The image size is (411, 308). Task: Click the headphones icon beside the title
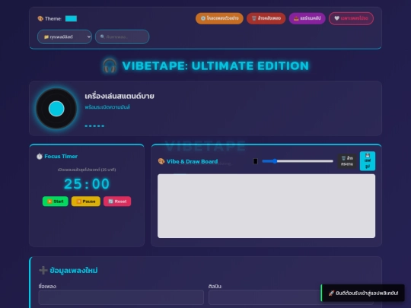pyautogui.click(x=110, y=65)
